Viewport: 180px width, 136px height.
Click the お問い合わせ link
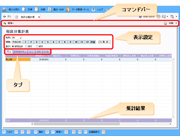coord(149,17)
